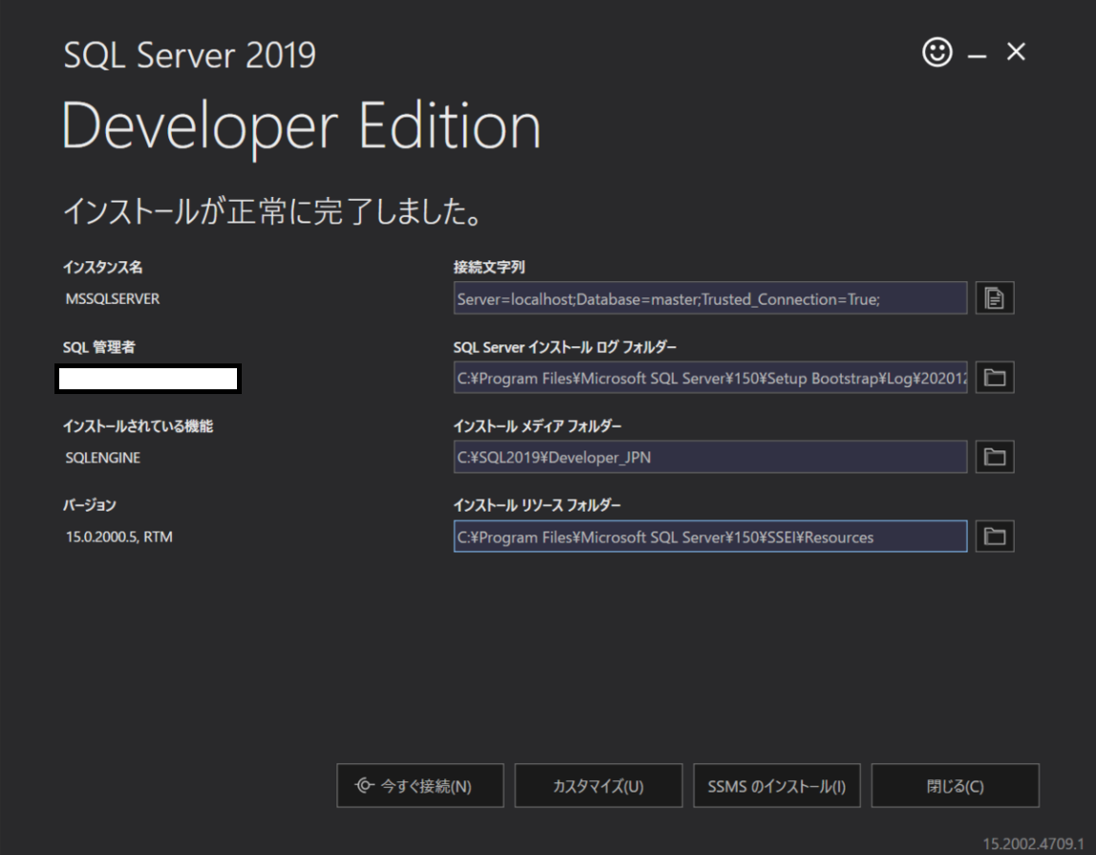Viewport: 1096px width, 855px height.
Task: Click the 閉じる(C) button
Action: tap(956, 786)
